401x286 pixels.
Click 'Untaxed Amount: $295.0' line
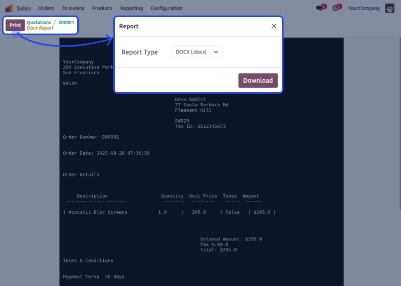tap(231, 239)
